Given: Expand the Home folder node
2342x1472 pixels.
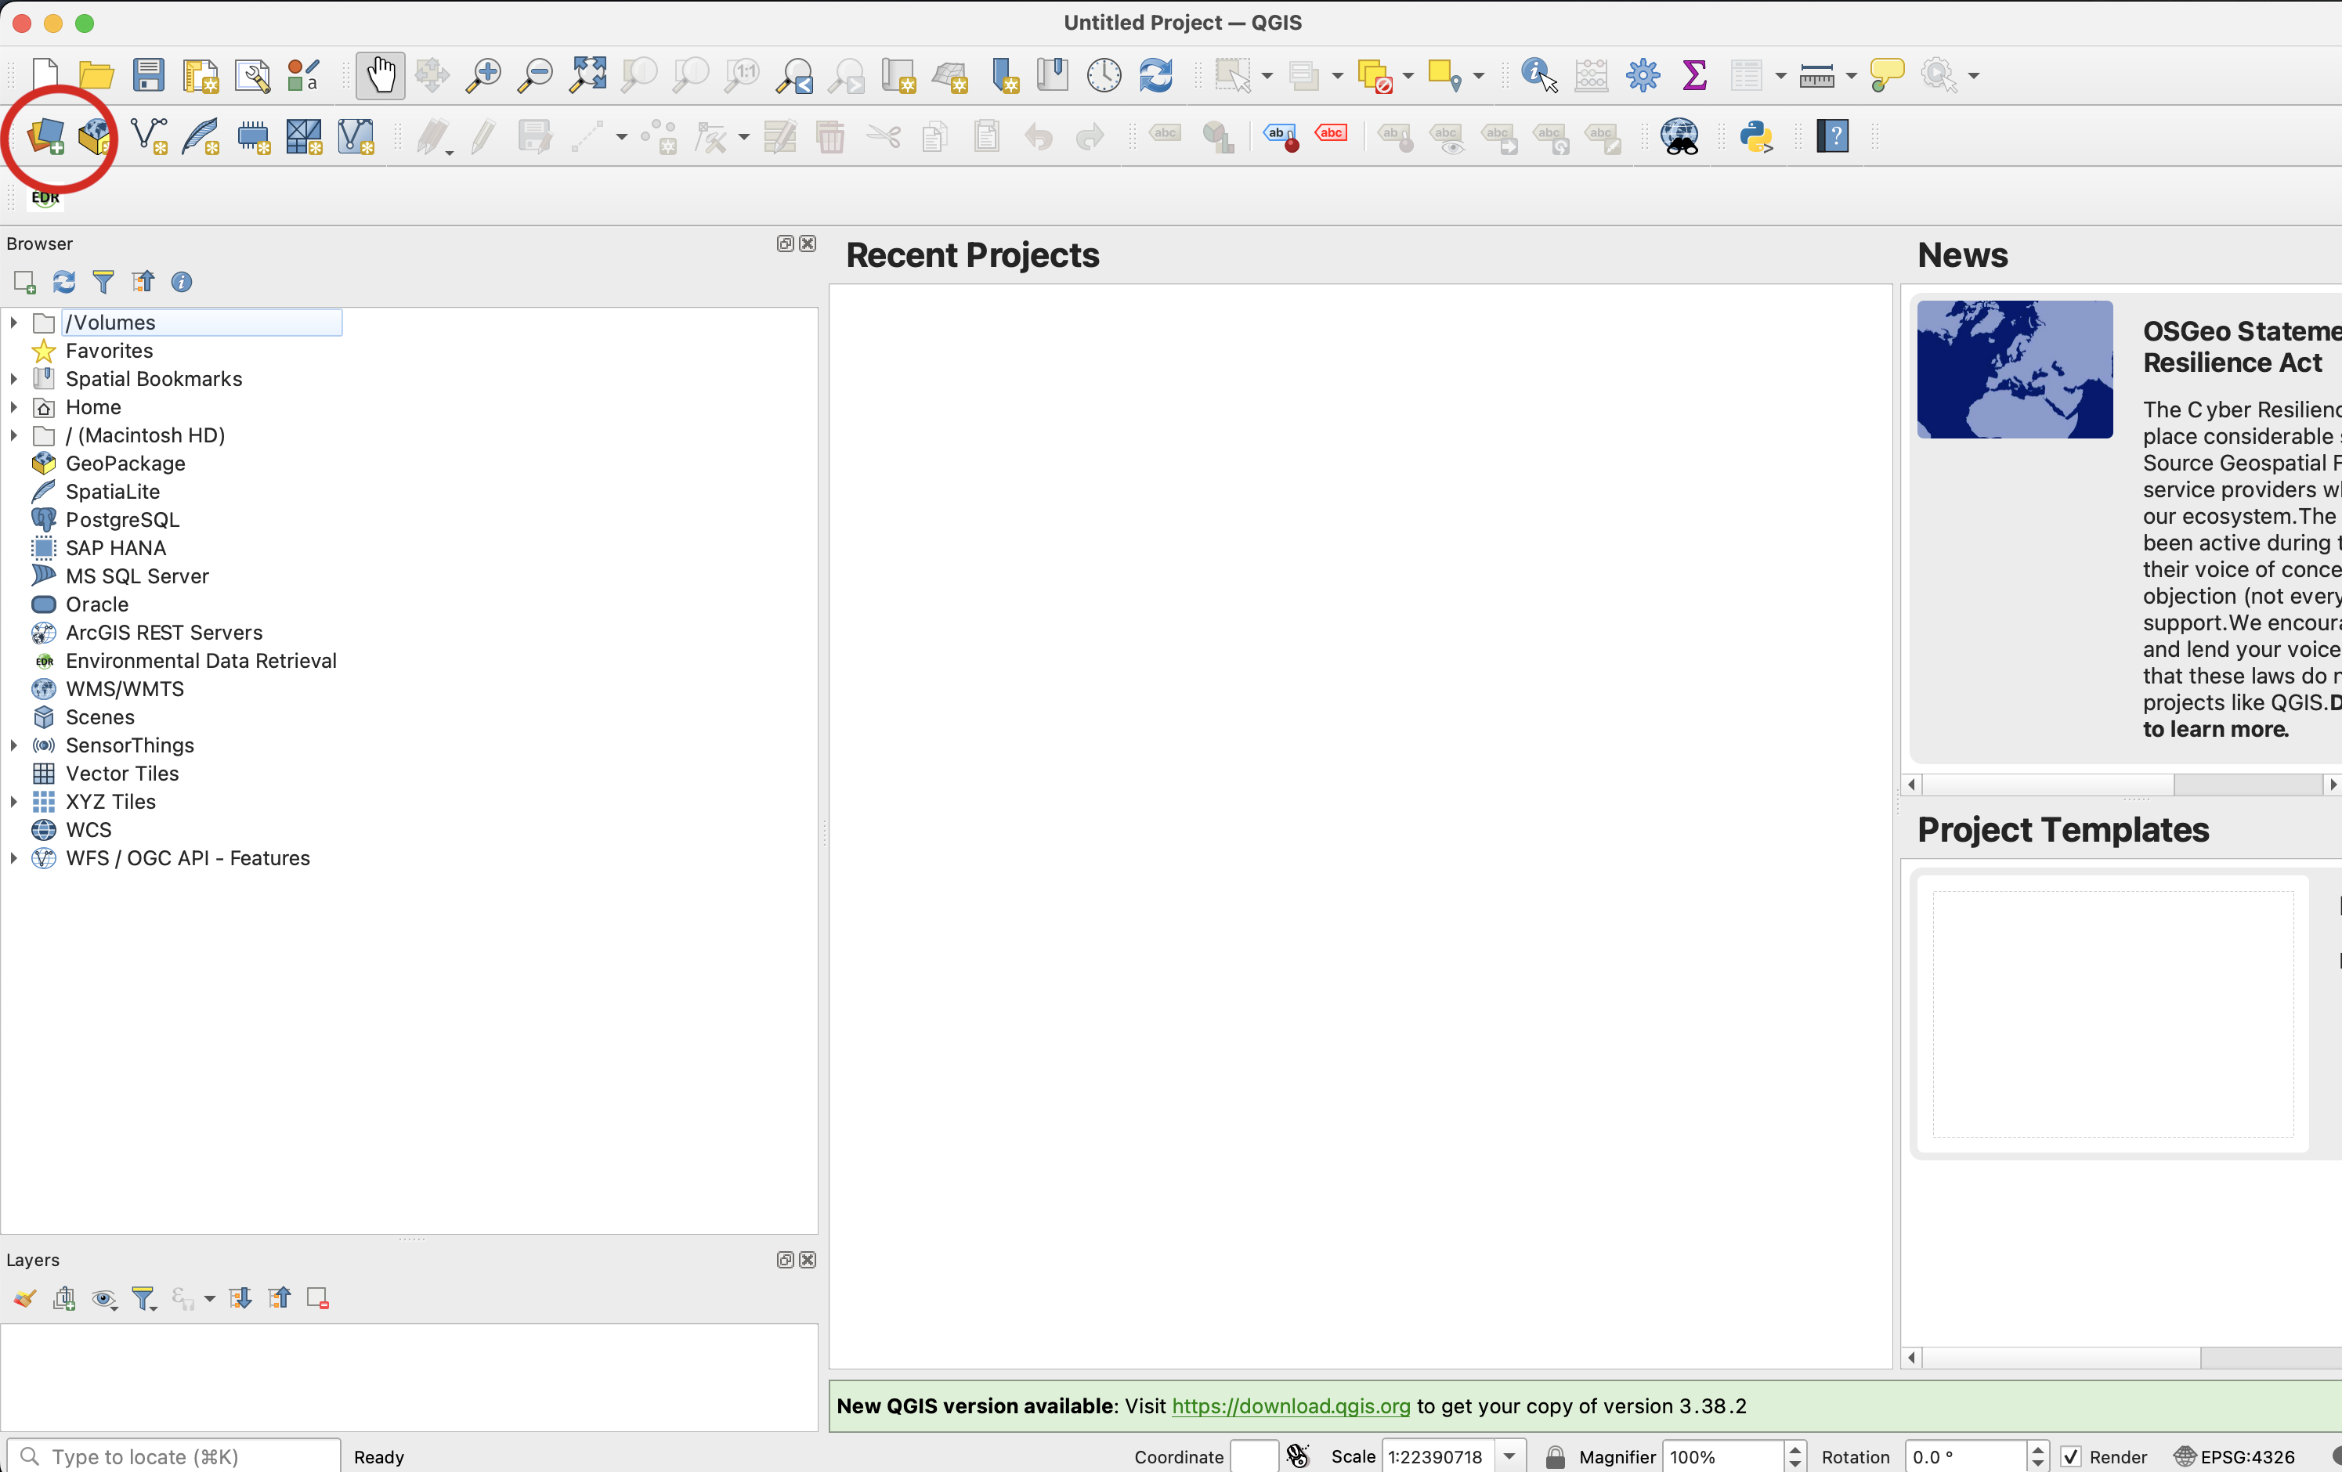Looking at the screenshot, I should (13, 406).
